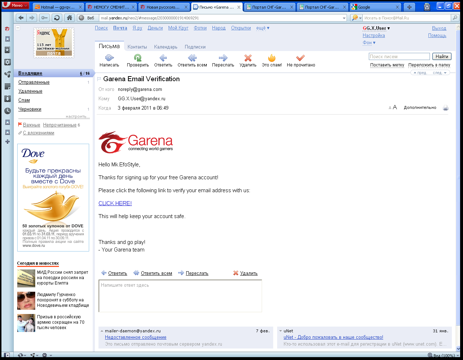
Task: Open the Недоставленное сообщение message link
Action: [136, 337]
